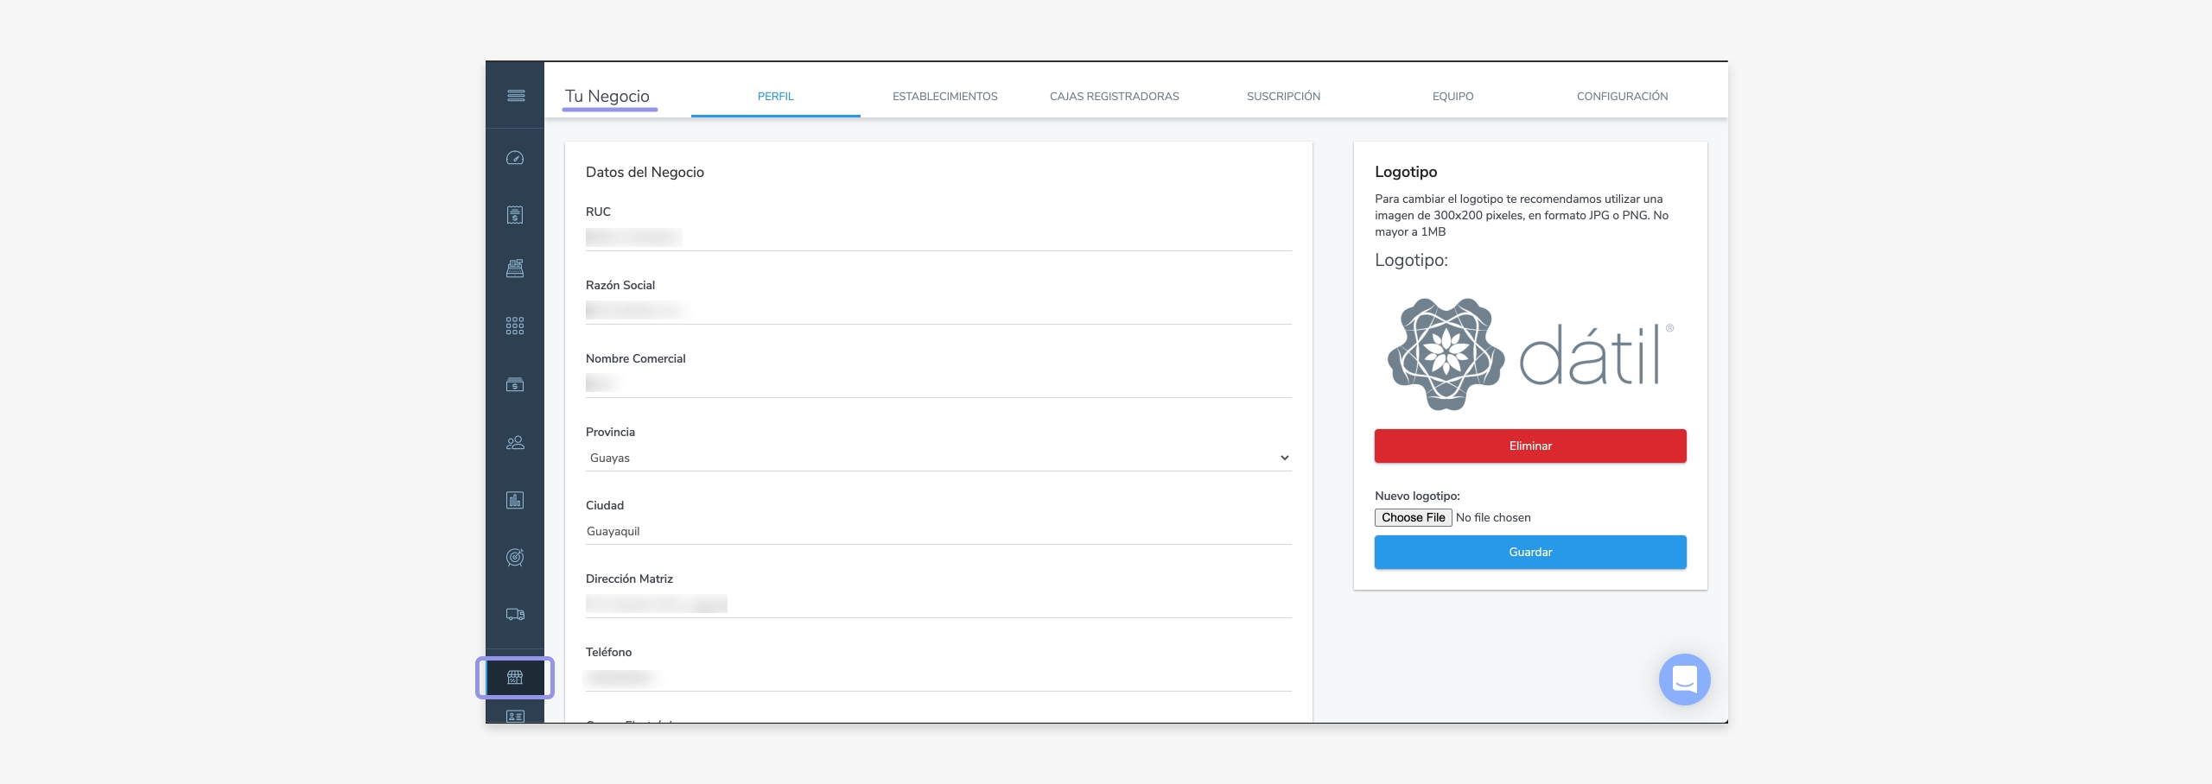Open the Configuración tab
Image resolution: width=2212 pixels, height=784 pixels.
[x=1622, y=97]
